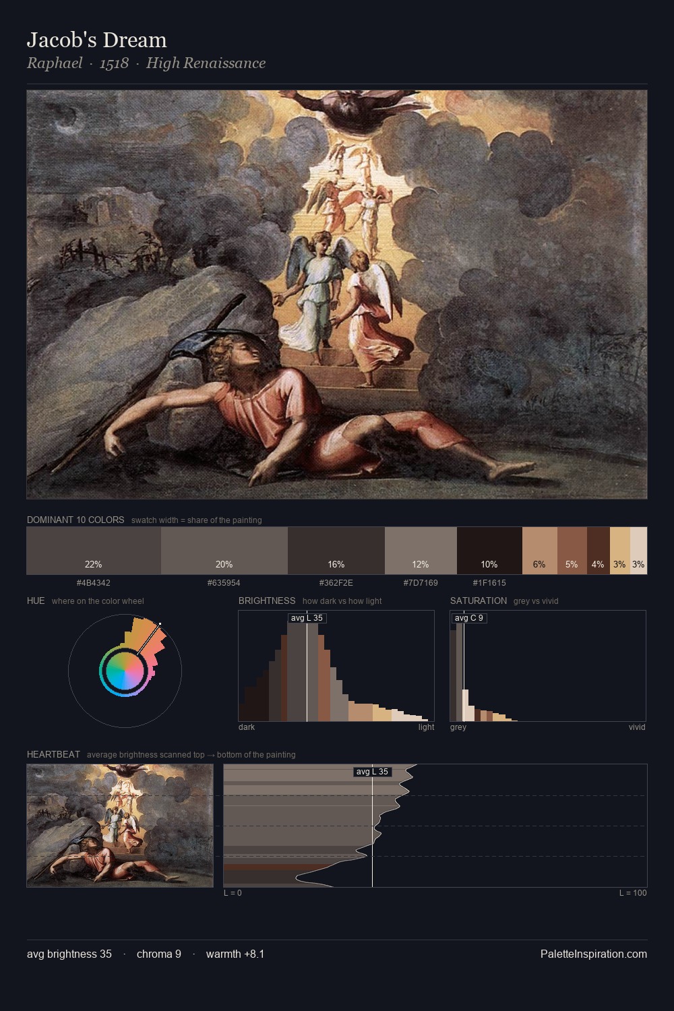Pick the 16% swatch #362F2E
Viewport: 674px width, 1011px height.
(x=336, y=551)
